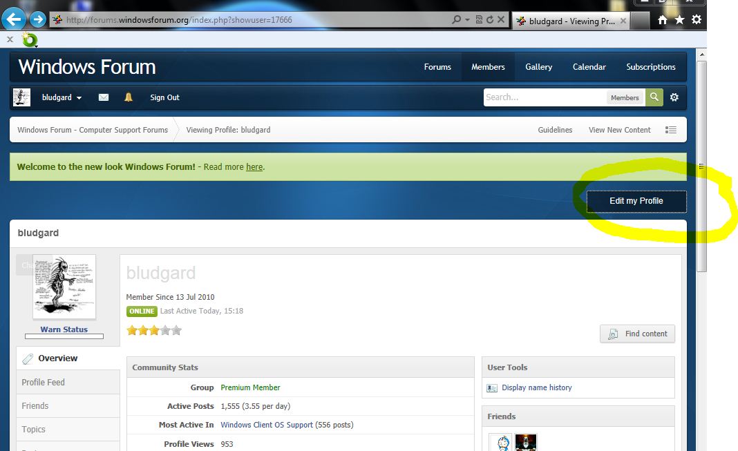738x451 pixels.
Task: Go back with the browser back arrow
Action: tap(14, 20)
